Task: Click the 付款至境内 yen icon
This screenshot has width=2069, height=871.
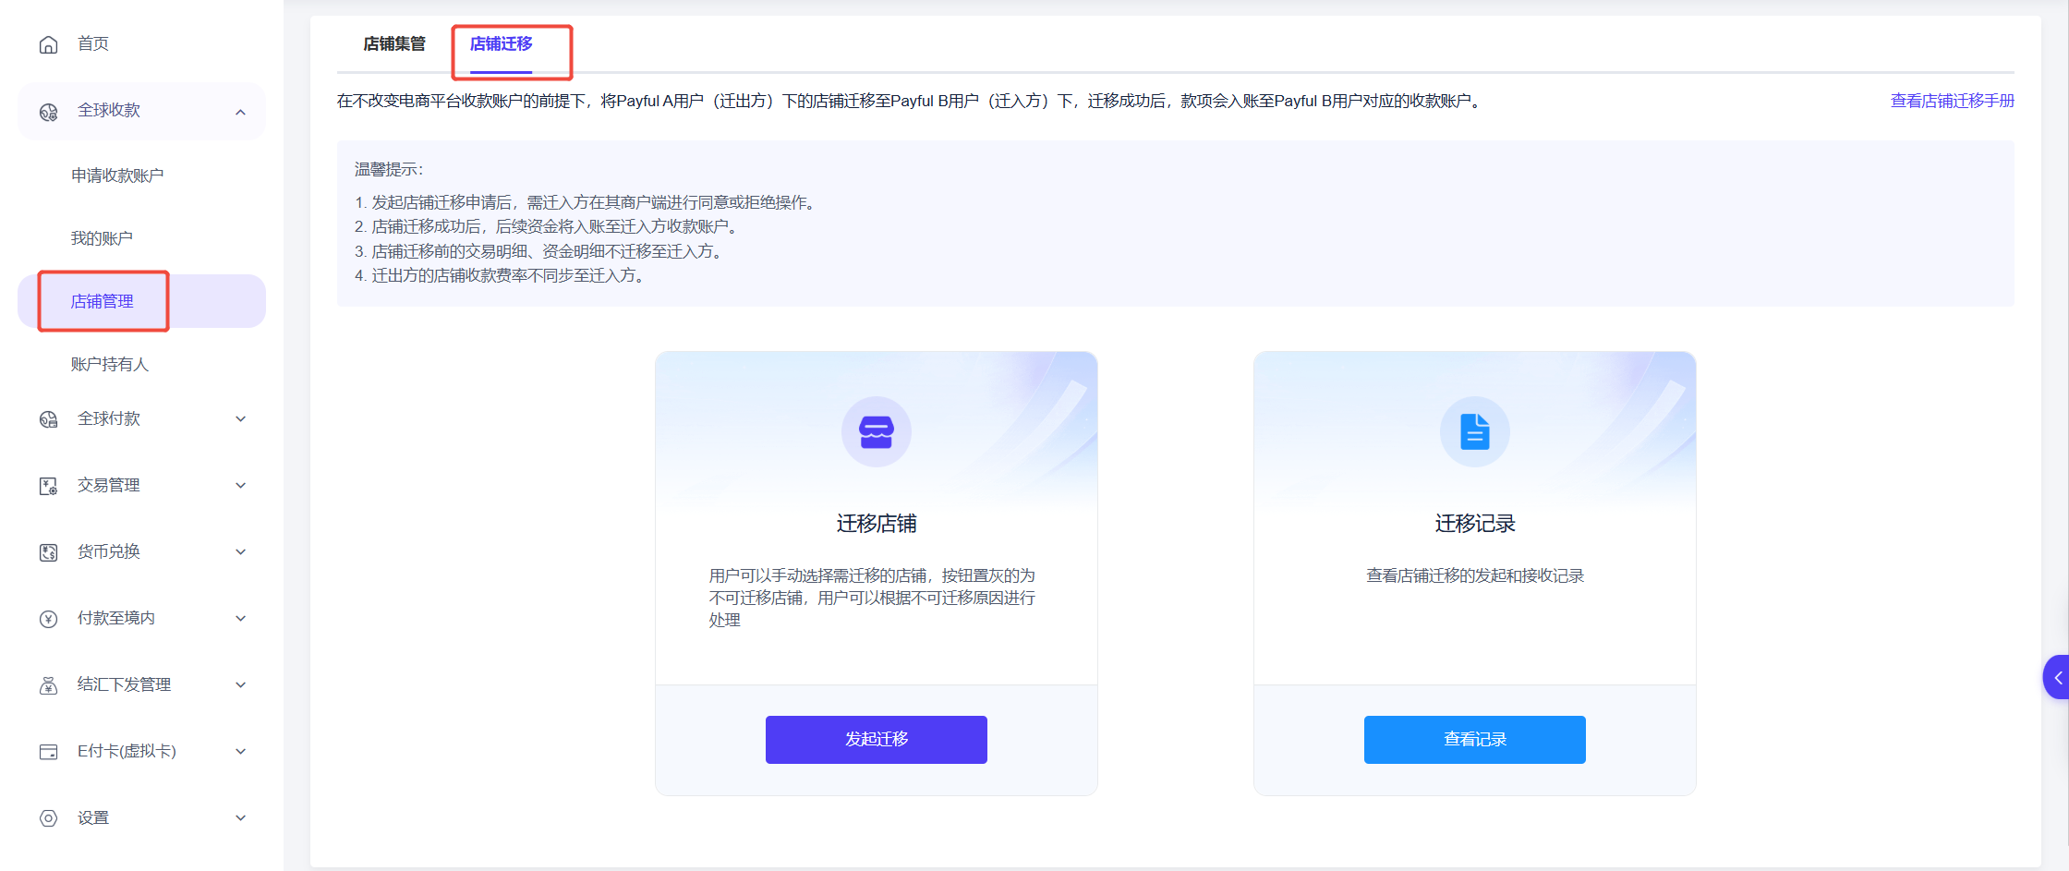Action: click(49, 619)
